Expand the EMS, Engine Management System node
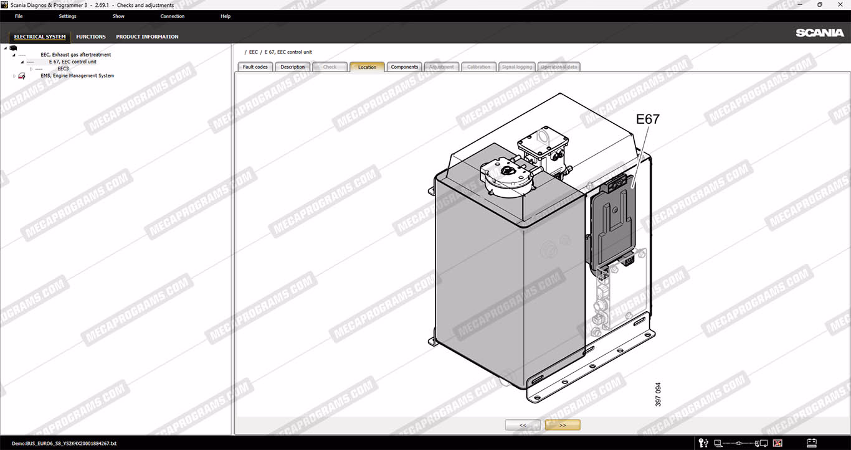 click(14, 76)
